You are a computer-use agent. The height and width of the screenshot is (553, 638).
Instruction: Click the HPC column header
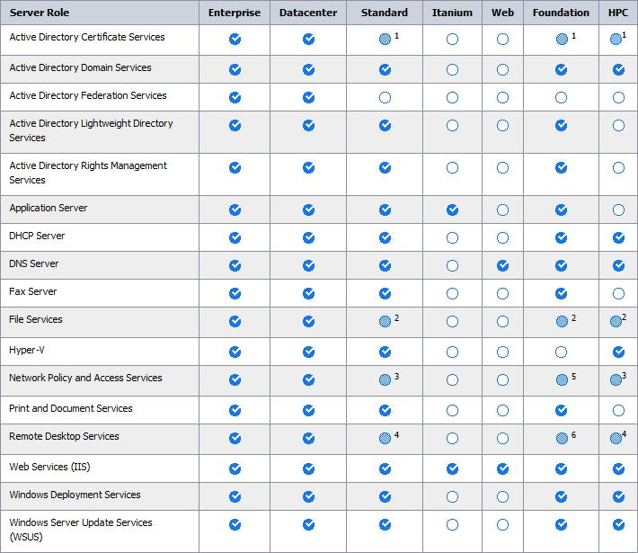(618, 13)
